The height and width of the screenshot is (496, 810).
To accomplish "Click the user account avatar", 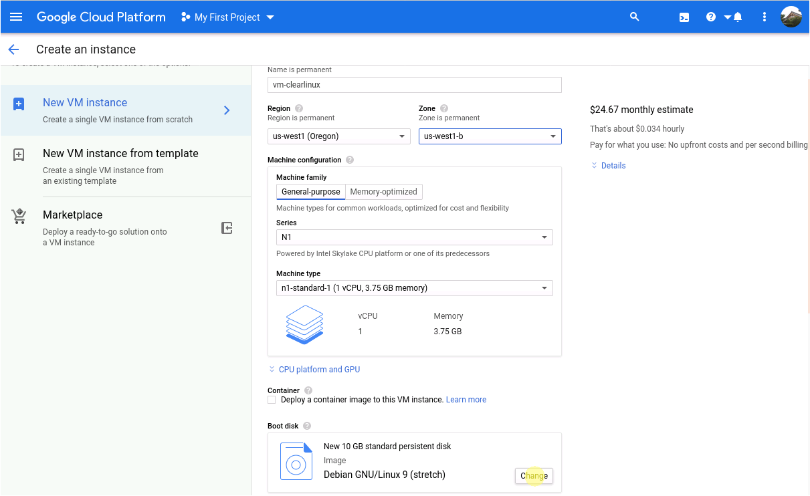I will pyautogui.click(x=791, y=17).
